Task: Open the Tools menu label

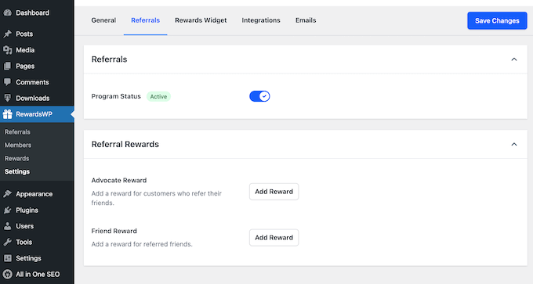Action: tap(24, 243)
